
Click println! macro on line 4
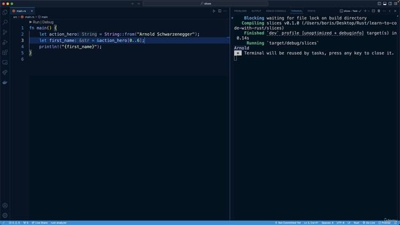[x=49, y=47]
